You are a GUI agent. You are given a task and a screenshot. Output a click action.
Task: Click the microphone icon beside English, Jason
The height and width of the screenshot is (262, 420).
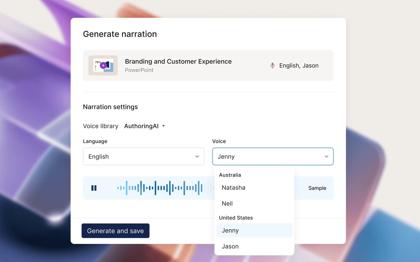tap(272, 65)
